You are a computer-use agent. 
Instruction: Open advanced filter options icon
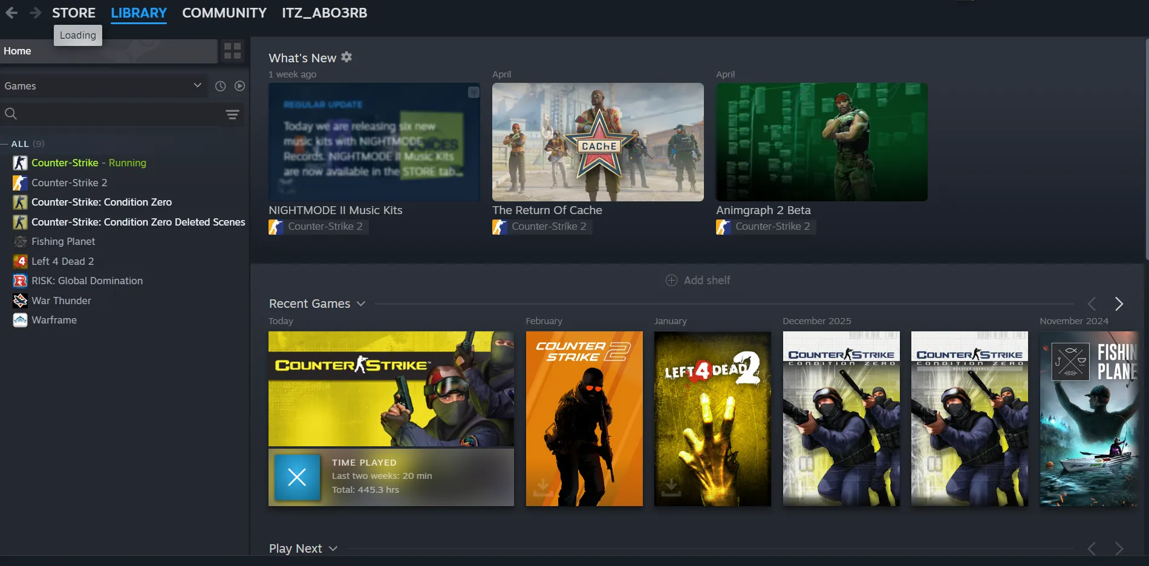coord(232,114)
